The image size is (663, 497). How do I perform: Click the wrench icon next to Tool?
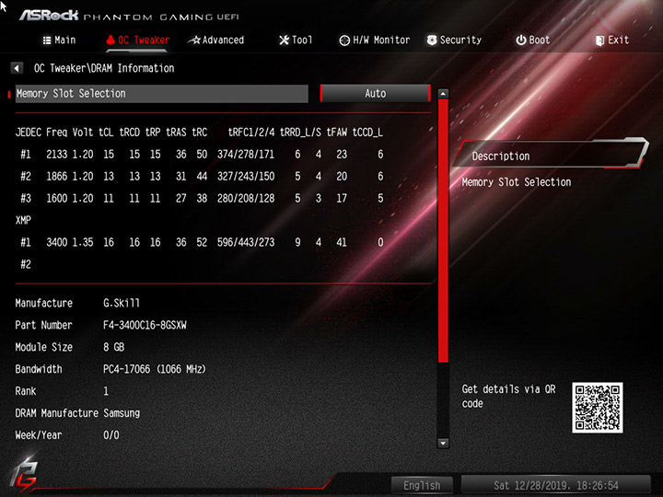tap(285, 40)
